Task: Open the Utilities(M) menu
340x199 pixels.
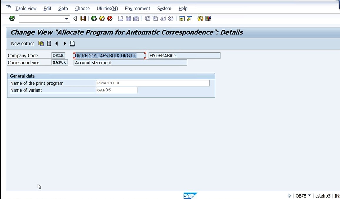Action: [x=107, y=9]
